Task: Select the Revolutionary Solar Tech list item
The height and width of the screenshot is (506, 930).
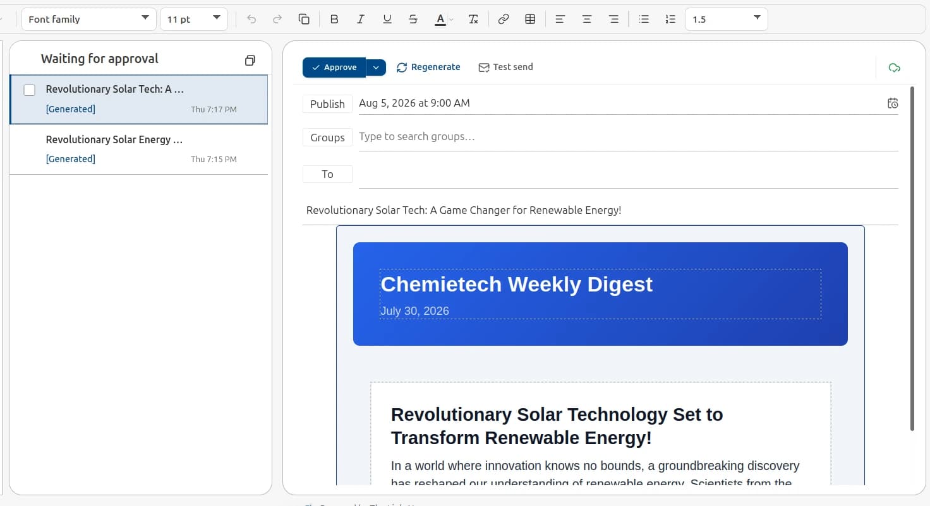Action: tap(138, 100)
